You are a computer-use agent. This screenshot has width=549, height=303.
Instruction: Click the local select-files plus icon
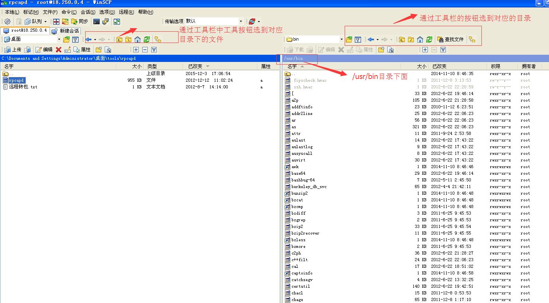tap(136, 50)
